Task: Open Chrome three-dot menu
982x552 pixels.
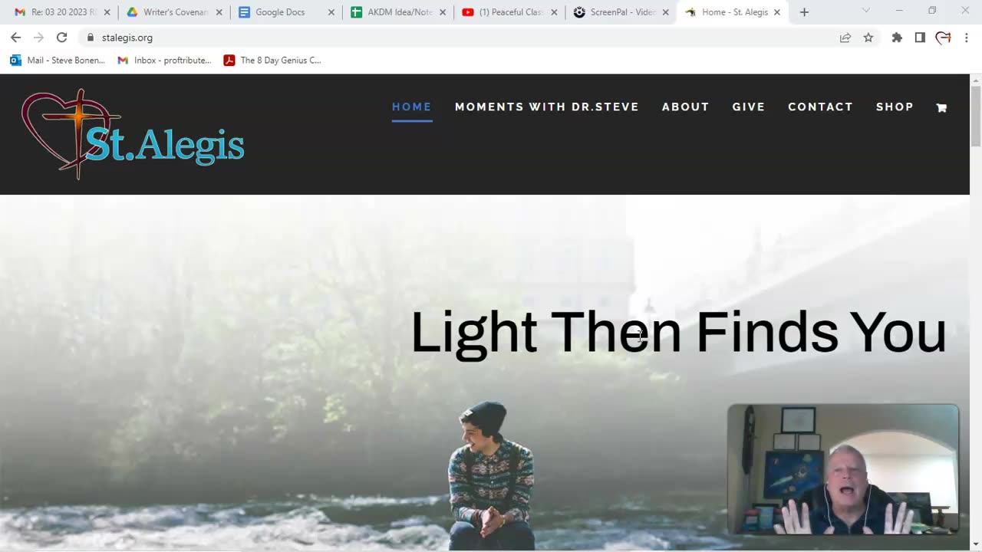Action: (x=967, y=38)
